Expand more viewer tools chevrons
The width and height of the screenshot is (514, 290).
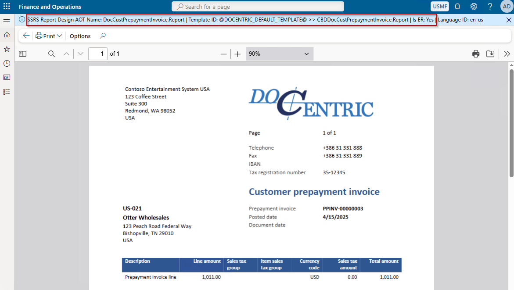[x=507, y=54]
